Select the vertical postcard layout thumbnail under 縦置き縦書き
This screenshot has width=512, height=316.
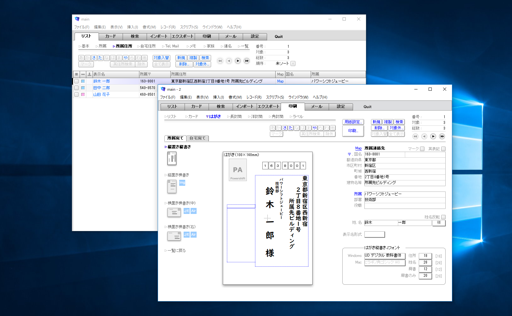(172, 158)
